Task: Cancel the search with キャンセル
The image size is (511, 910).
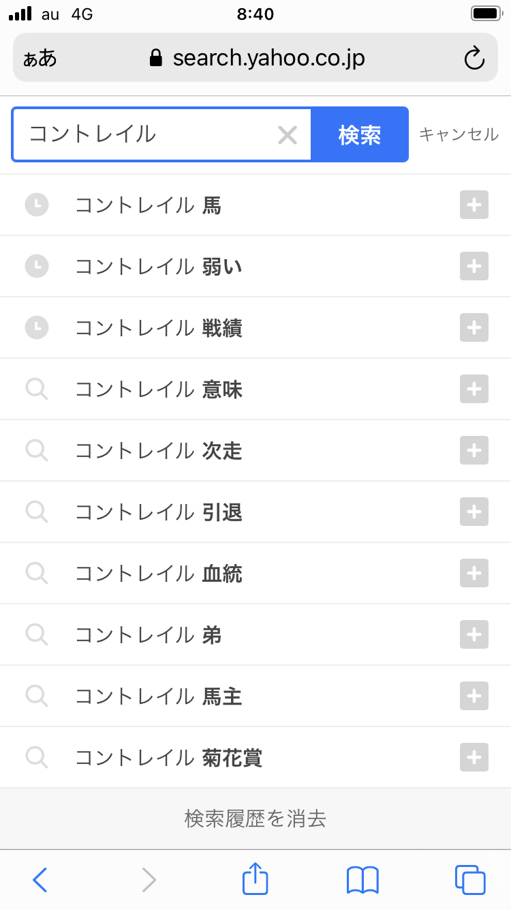Action: click(x=459, y=134)
